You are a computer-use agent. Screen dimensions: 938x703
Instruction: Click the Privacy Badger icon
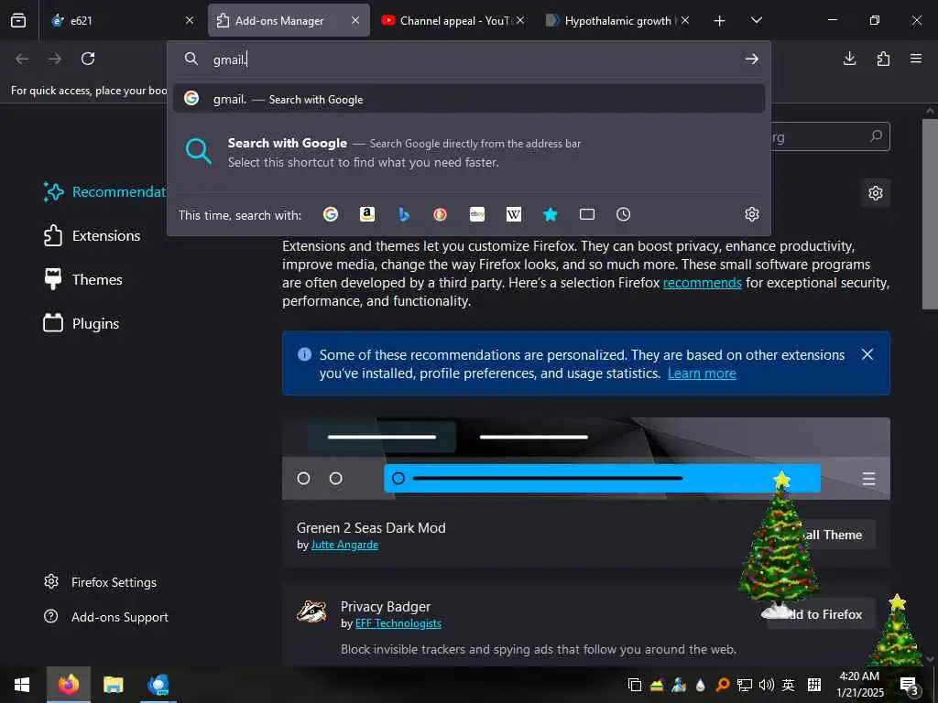(x=312, y=611)
